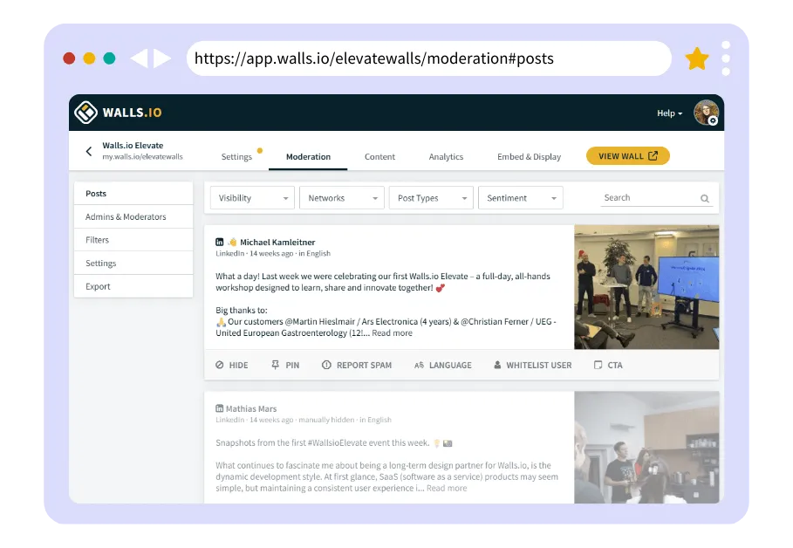Open the Content tab
The height and width of the screenshot is (548, 793).
(x=379, y=157)
